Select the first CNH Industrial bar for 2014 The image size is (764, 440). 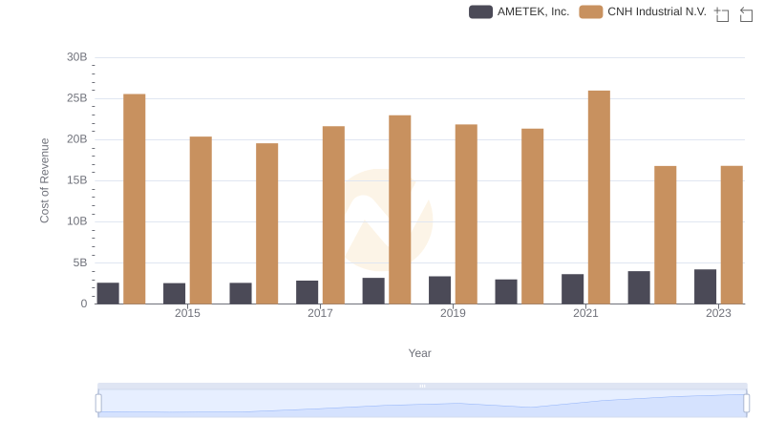(x=134, y=199)
